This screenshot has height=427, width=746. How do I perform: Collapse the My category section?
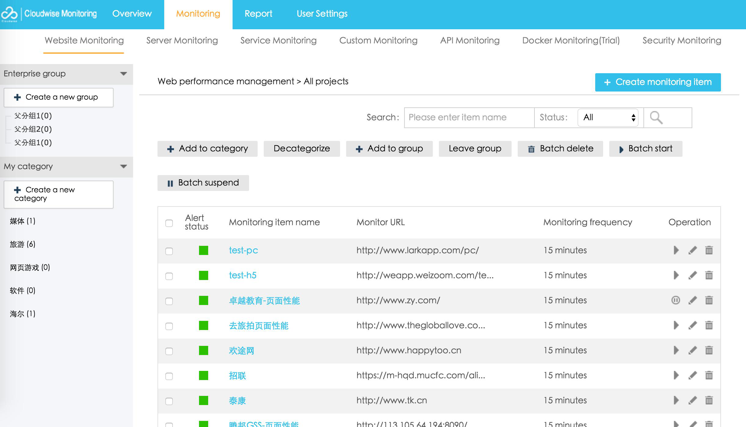tap(123, 167)
